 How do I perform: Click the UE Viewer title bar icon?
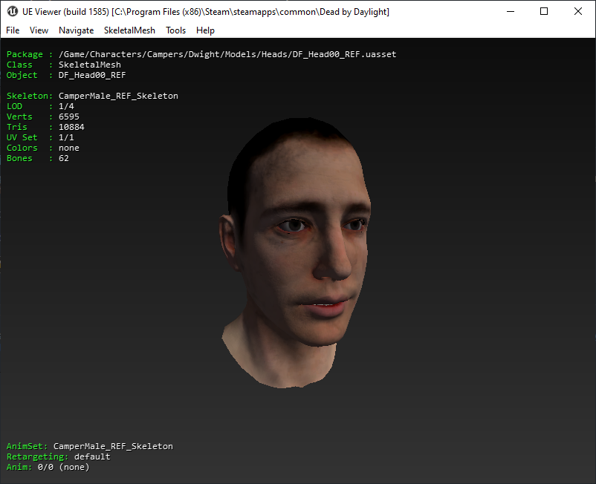[13, 11]
